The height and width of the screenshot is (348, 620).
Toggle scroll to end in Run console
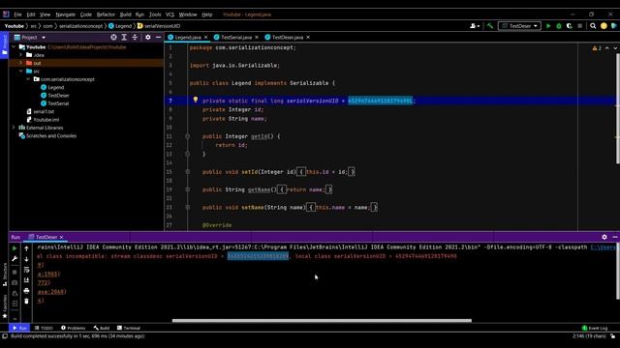[x=26, y=280]
